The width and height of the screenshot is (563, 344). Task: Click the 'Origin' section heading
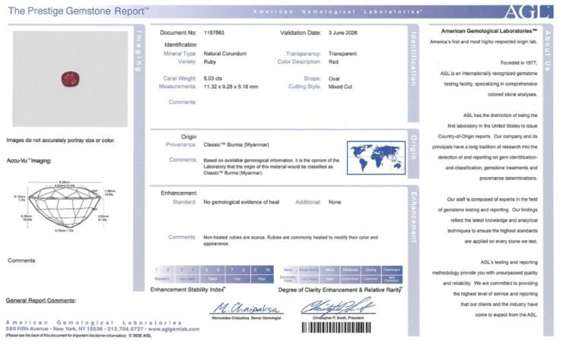pyautogui.click(x=189, y=137)
